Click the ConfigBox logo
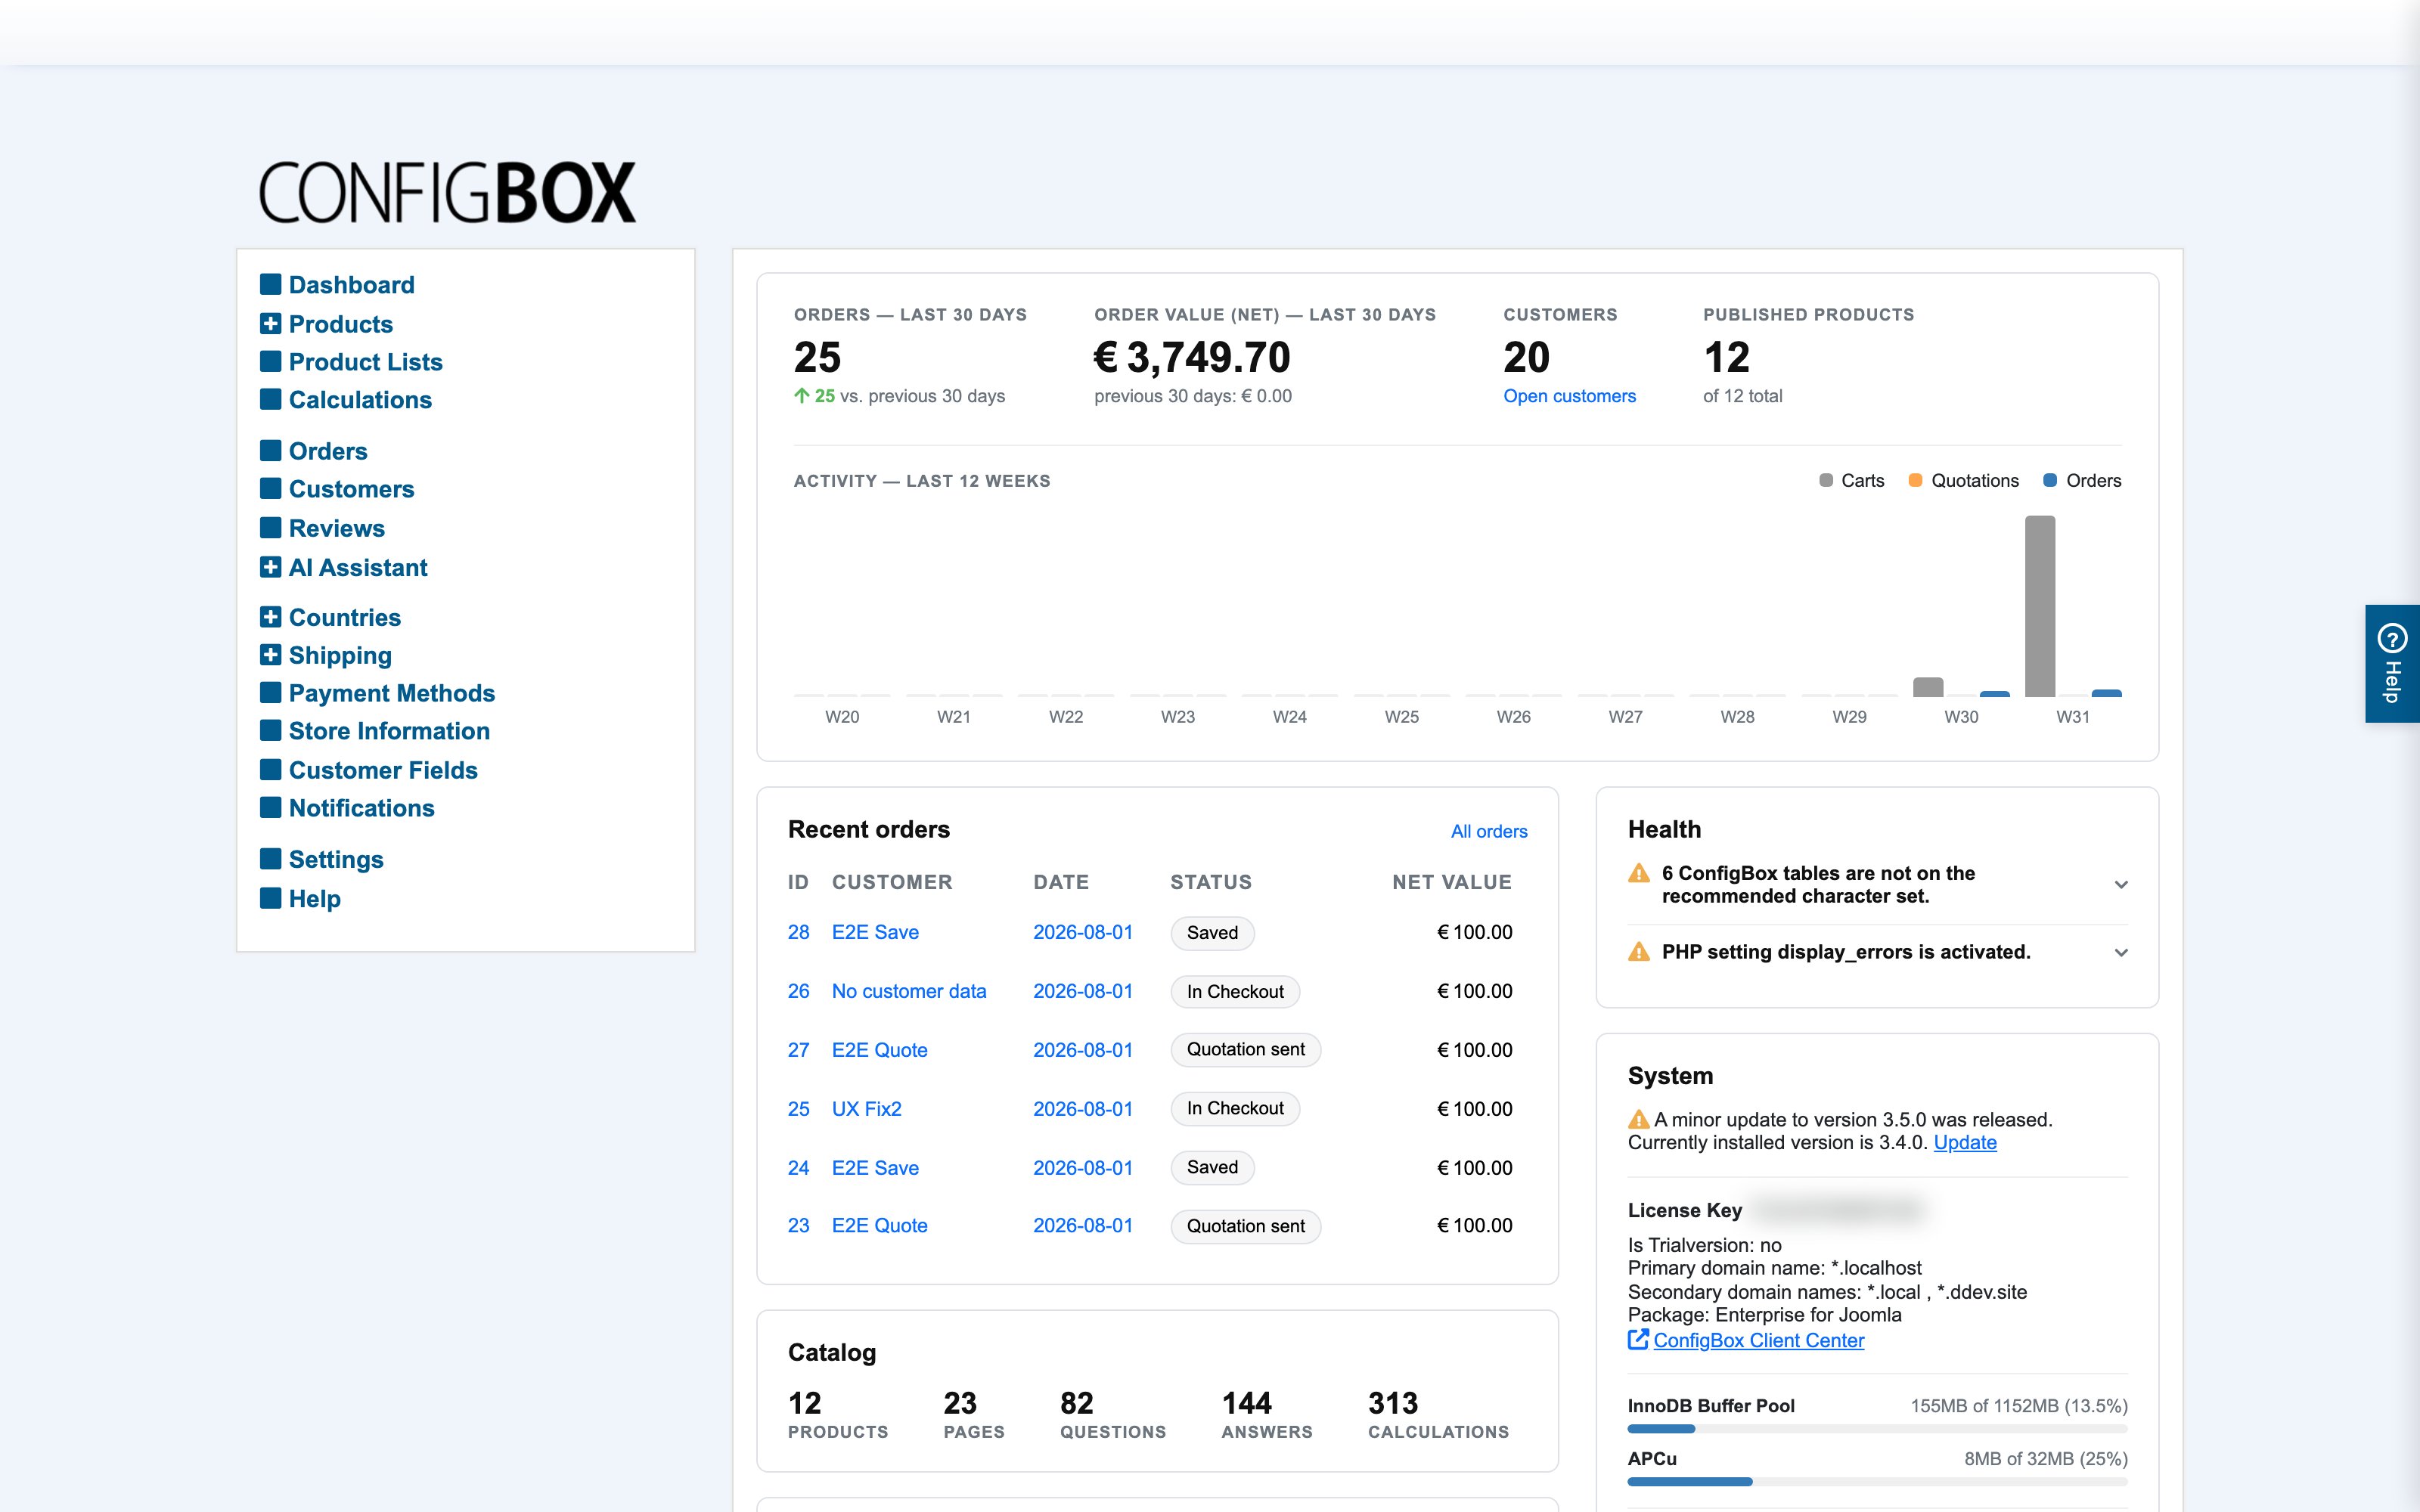Image resolution: width=2420 pixels, height=1512 pixels. 447,193
